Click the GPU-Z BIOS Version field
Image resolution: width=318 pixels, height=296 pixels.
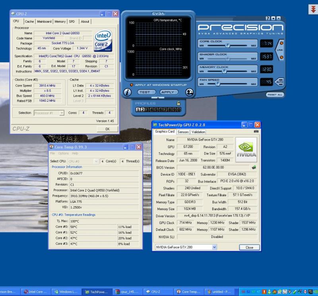(x=213, y=167)
